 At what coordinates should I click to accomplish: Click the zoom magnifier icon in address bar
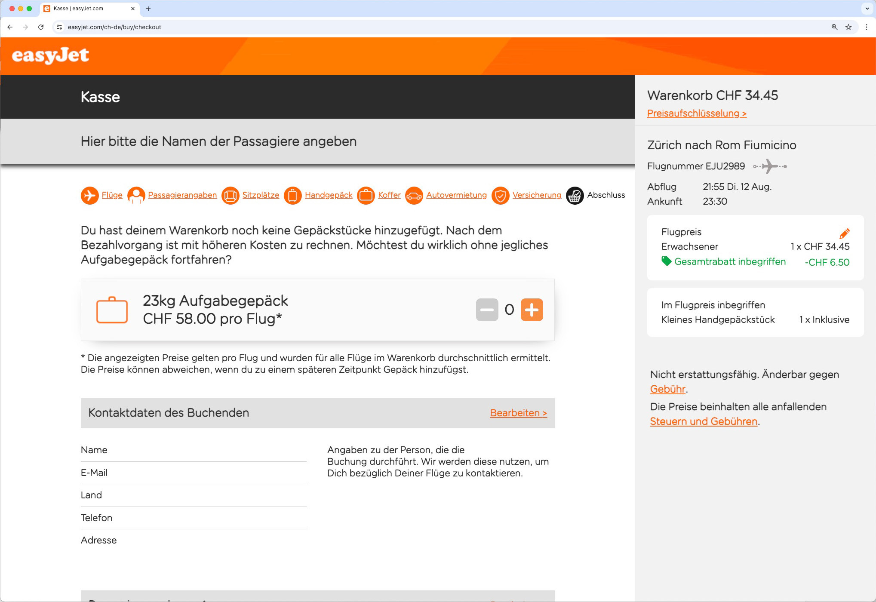click(834, 27)
